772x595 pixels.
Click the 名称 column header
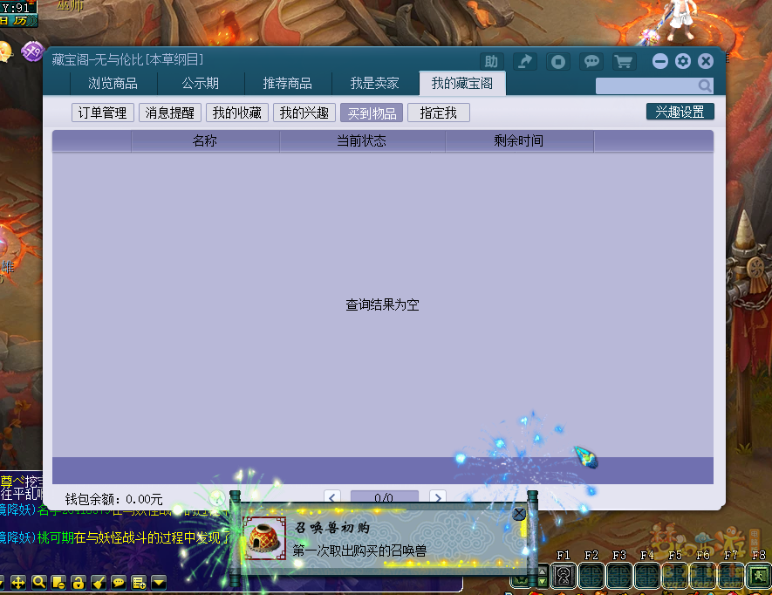[x=205, y=141]
